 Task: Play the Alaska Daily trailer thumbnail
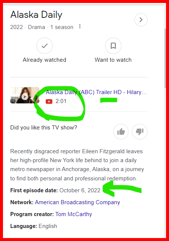25,95
